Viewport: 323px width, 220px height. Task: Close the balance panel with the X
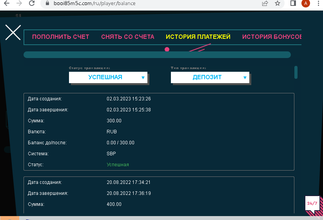point(13,33)
